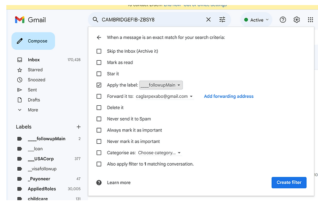Open the AppliedRoles label
This screenshot has height=201, width=318.
[42, 189]
